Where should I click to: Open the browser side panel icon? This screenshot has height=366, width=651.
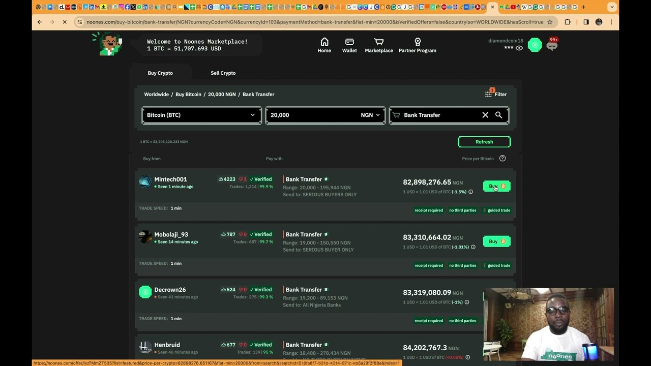coord(586,22)
